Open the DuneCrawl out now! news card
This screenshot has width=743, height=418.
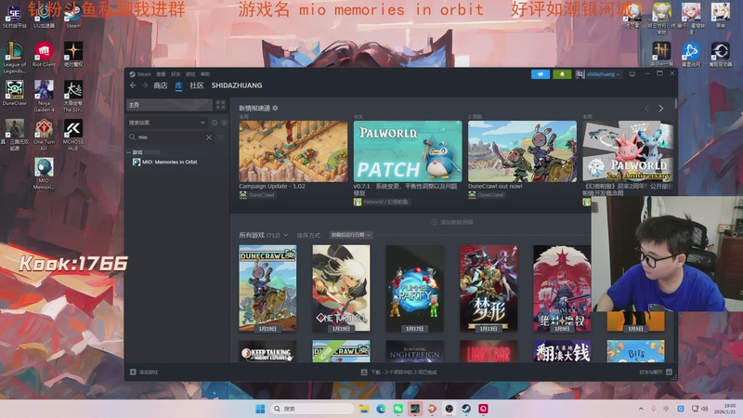click(522, 151)
